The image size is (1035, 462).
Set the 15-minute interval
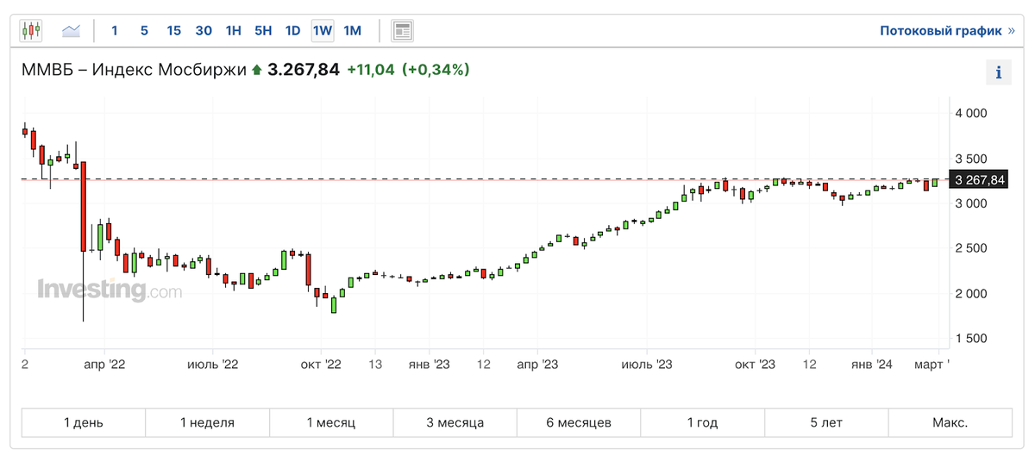(173, 31)
